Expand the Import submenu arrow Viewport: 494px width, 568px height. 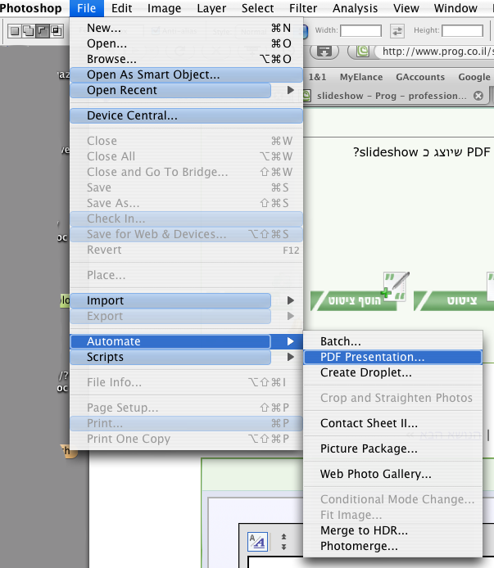click(x=291, y=300)
